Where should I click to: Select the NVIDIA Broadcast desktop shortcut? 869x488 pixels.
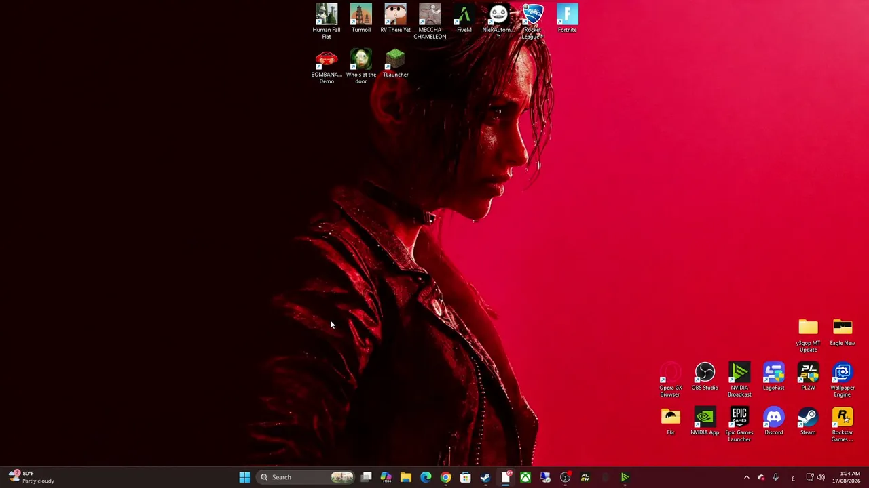[x=739, y=379]
